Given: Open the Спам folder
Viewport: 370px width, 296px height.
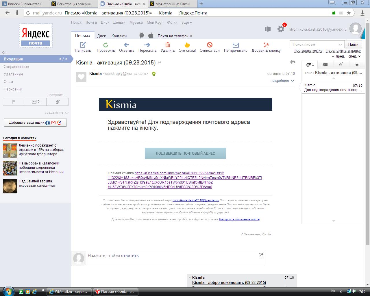Looking at the screenshot, I should pos(8,82).
